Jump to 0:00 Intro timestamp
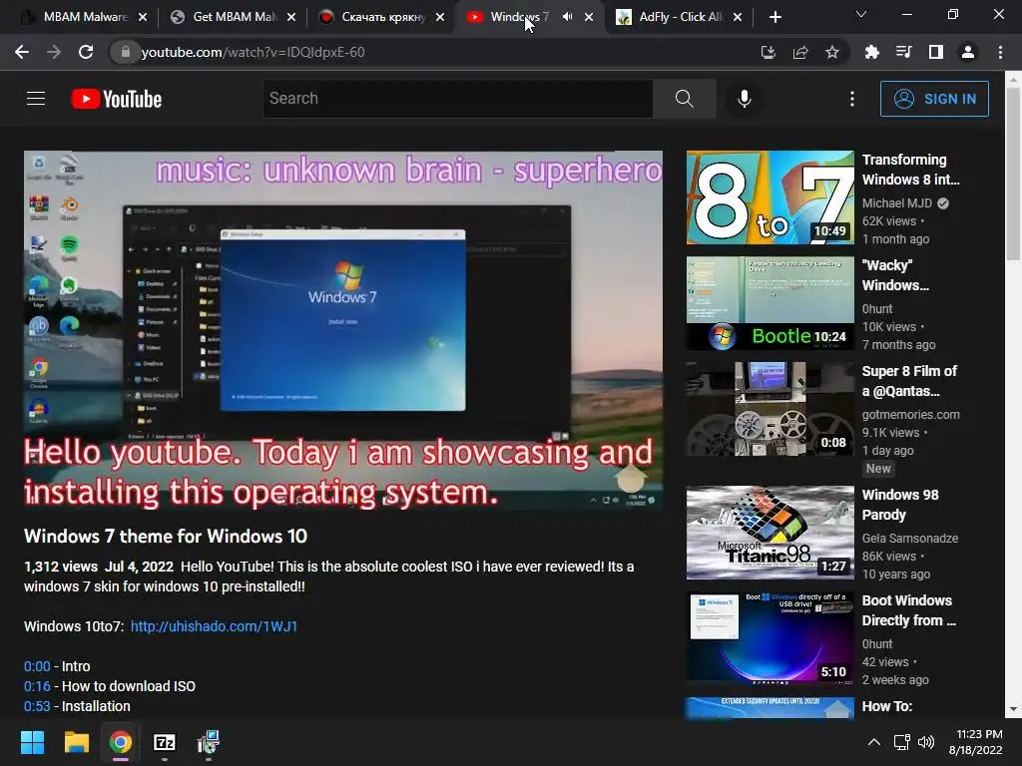Viewport: 1022px width, 766px height. click(37, 666)
